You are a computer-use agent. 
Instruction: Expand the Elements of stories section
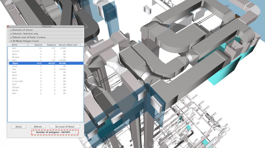coord(11,30)
